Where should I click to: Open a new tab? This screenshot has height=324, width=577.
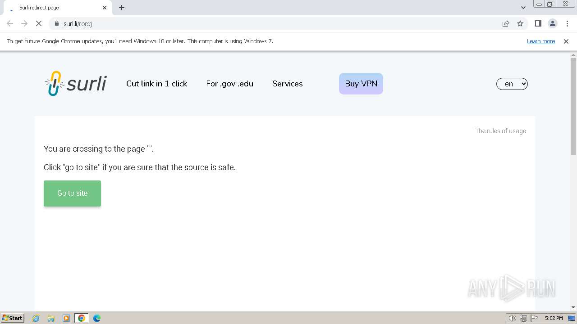click(x=122, y=8)
